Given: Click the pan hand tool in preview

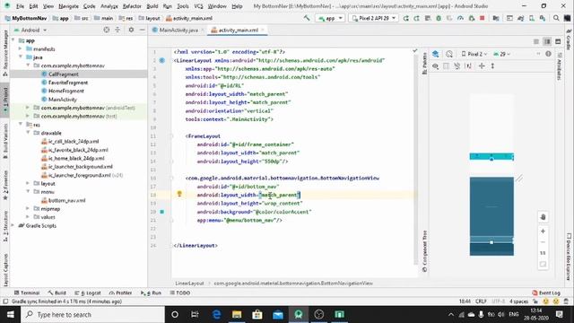Looking at the screenshot, I should (543, 217).
